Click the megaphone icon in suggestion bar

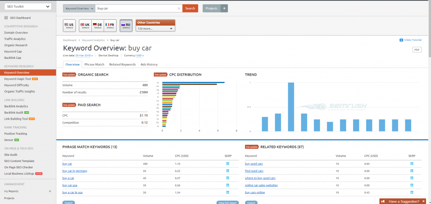(383, 201)
